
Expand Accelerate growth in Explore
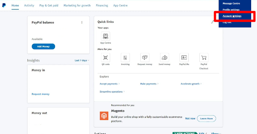[191, 84]
